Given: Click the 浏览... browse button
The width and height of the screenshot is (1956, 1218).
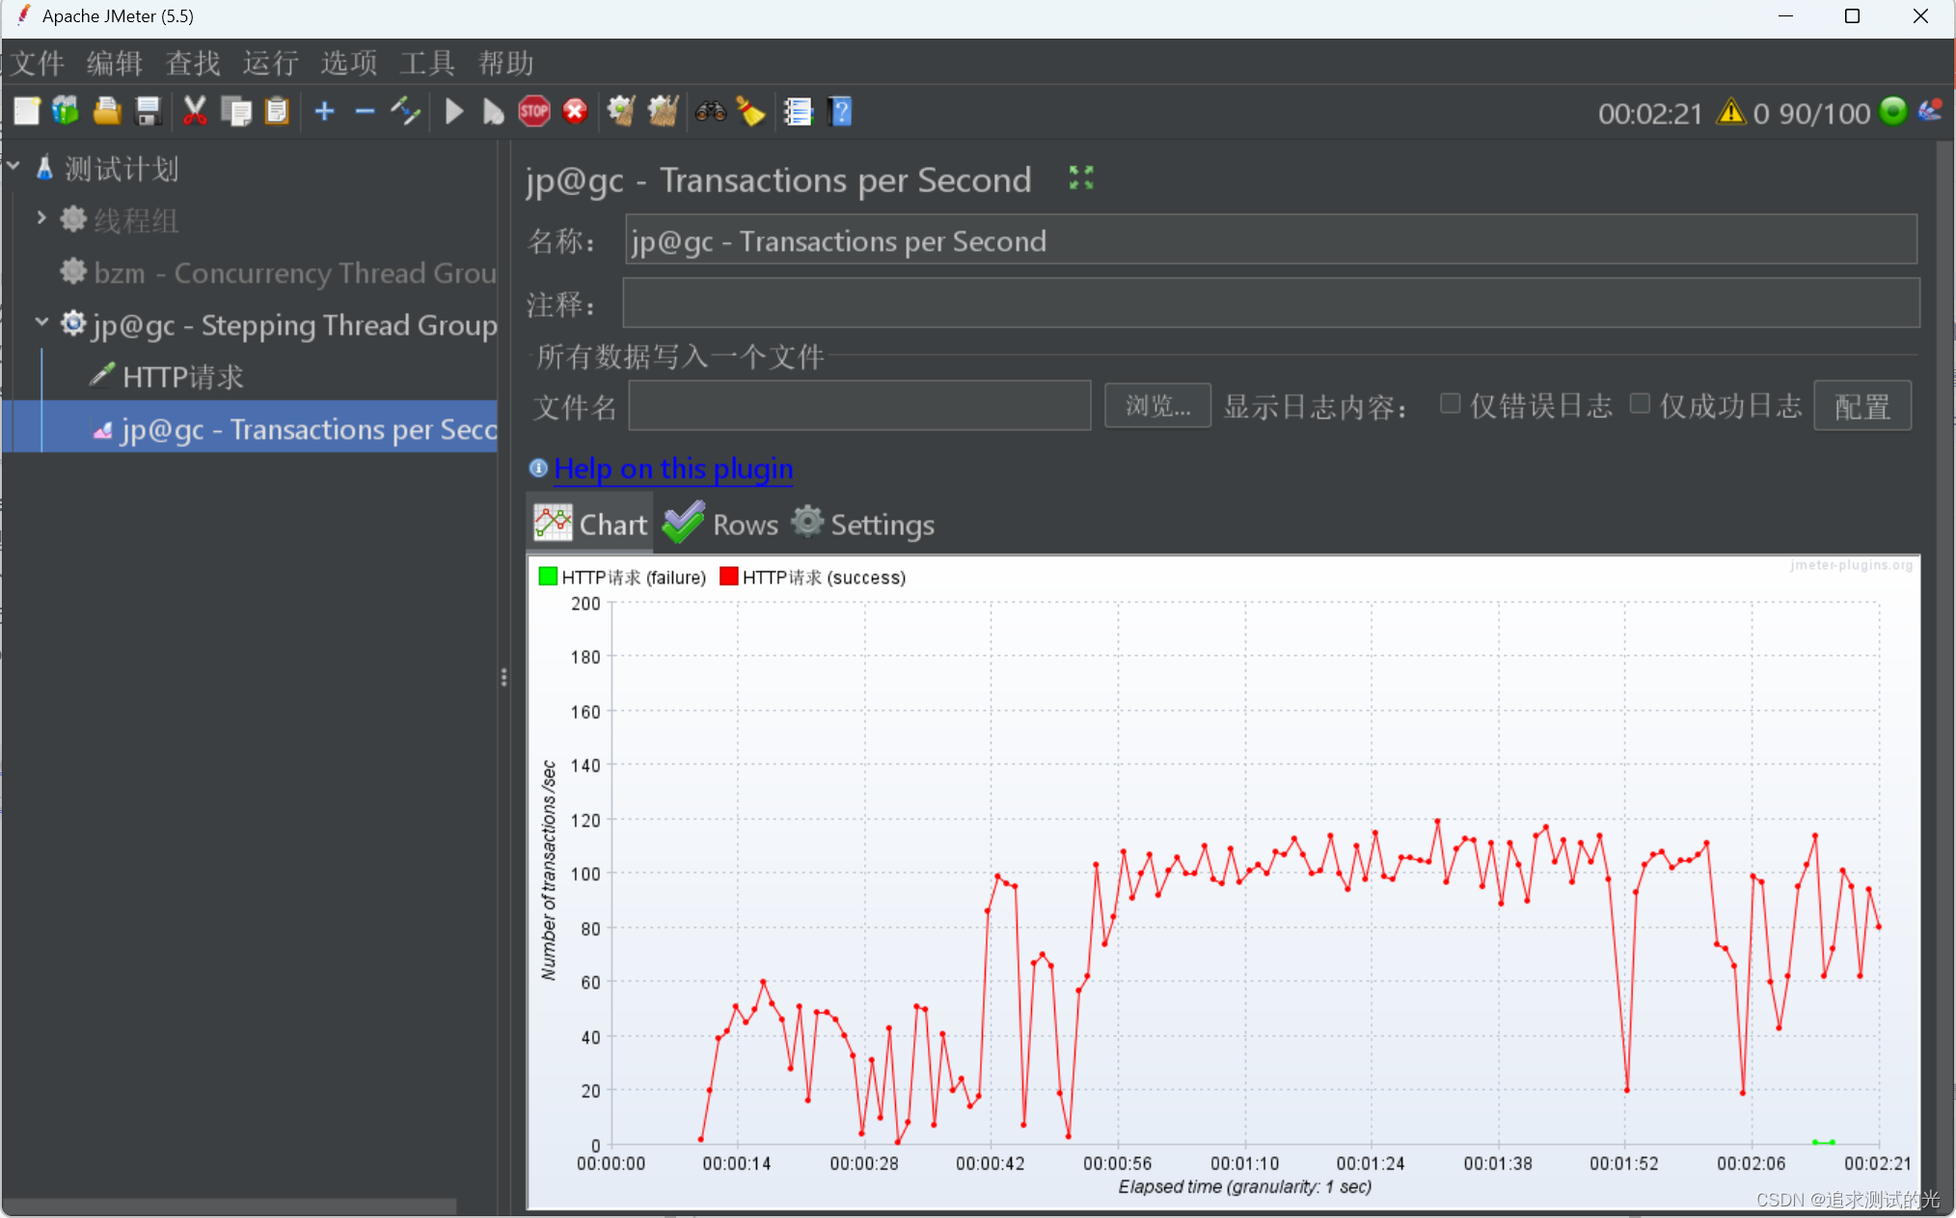Looking at the screenshot, I should 1156,405.
